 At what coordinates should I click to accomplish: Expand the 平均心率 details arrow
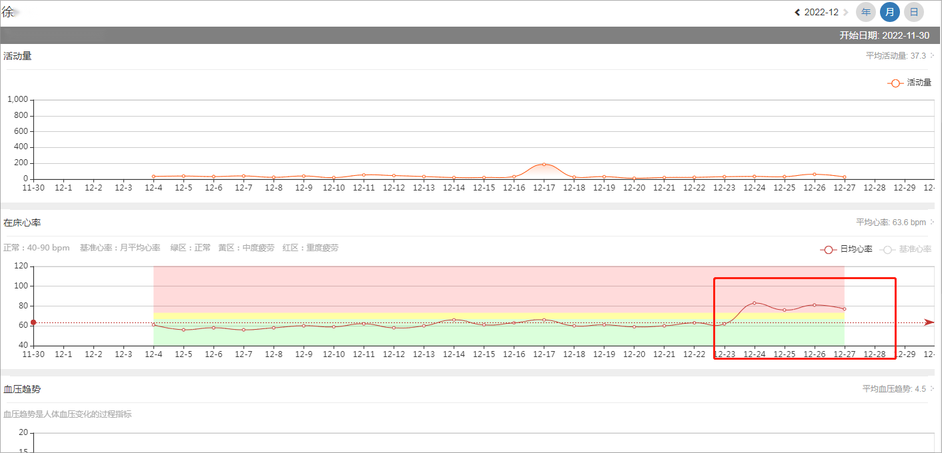(x=933, y=223)
